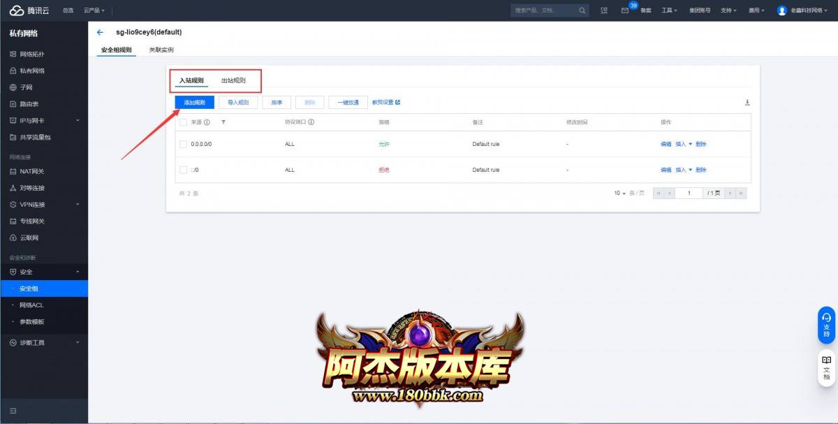Open the mail messages icon with badge 39

click(x=625, y=10)
